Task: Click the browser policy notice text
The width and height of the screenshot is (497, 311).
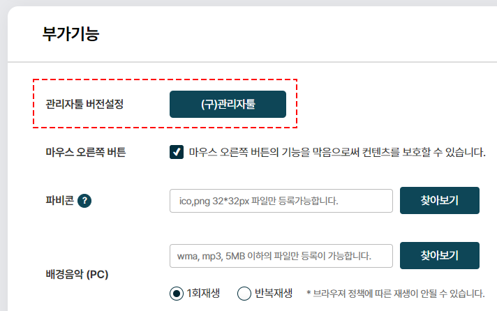Action: pyautogui.click(x=396, y=294)
